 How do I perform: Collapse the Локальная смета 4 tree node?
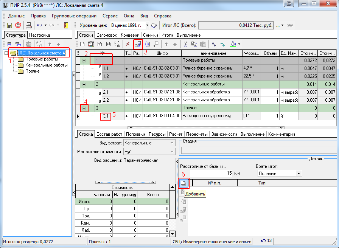pos(6,53)
